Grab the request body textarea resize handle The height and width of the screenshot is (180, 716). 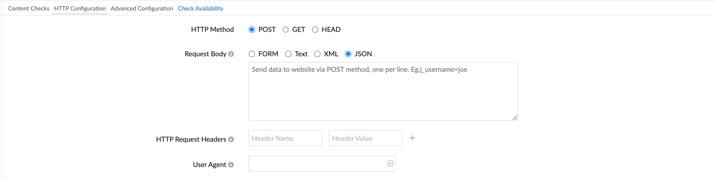pos(515,118)
